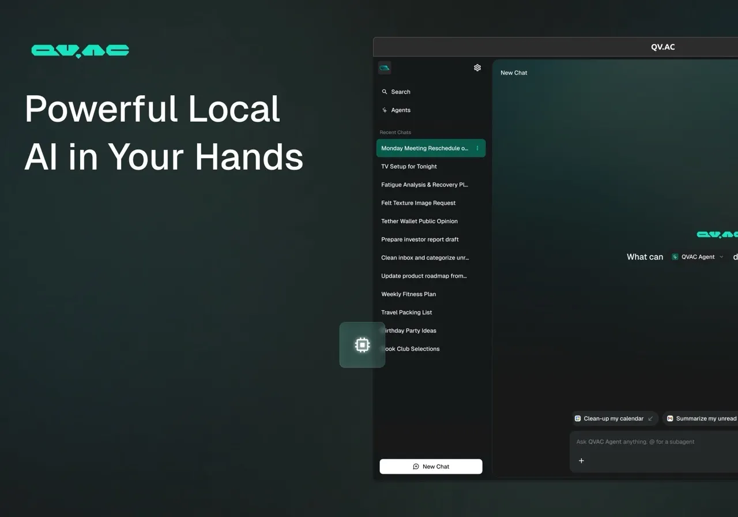Click Summarize my unread suggestion

pyautogui.click(x=701, y=418)
